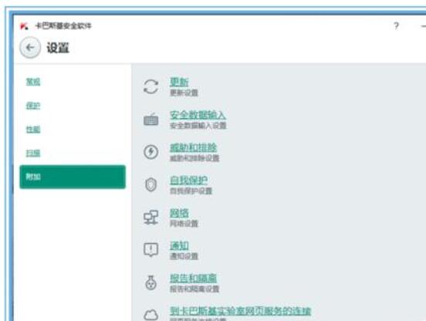Screen dimensions: 426x321
Task: Click the 更新设置 description text
Action: [x=184, y=93]
